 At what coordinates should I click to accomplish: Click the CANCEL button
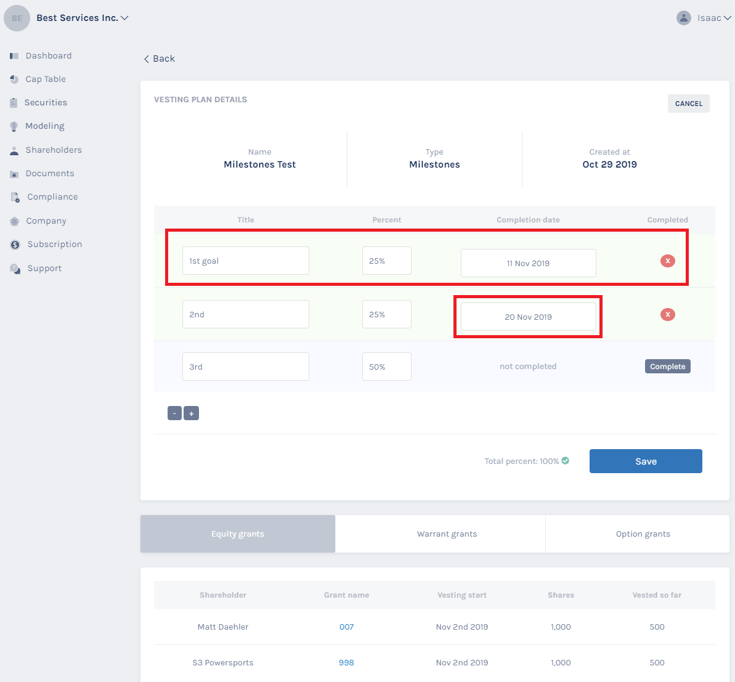(689, 104)
